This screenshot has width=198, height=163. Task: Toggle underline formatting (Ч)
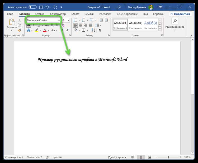point(39,25)
